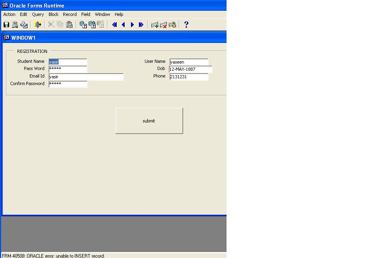
Task: Open the Window menu
Action: tap(103, 14)
